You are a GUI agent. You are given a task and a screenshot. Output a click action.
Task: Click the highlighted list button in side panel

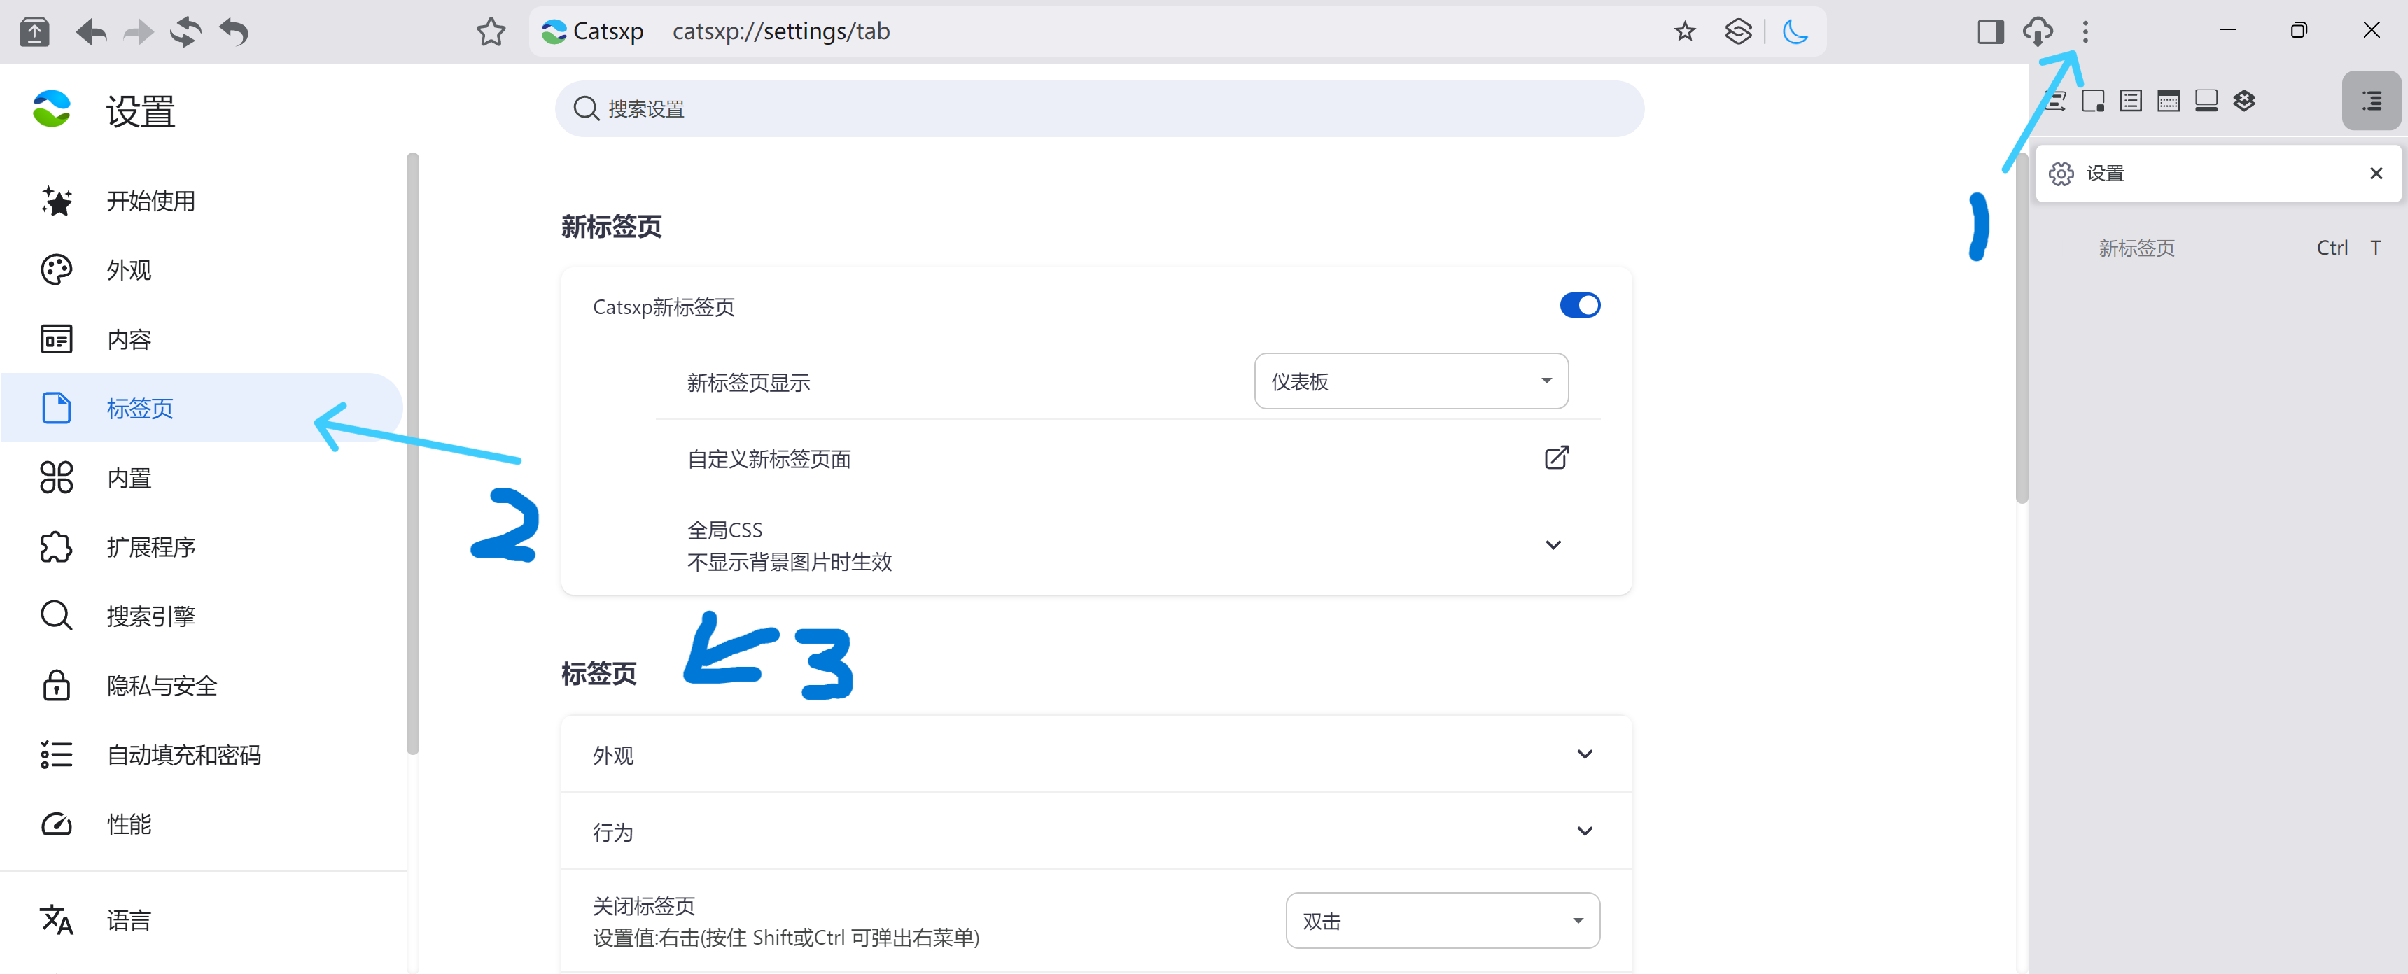(2371, 101)
